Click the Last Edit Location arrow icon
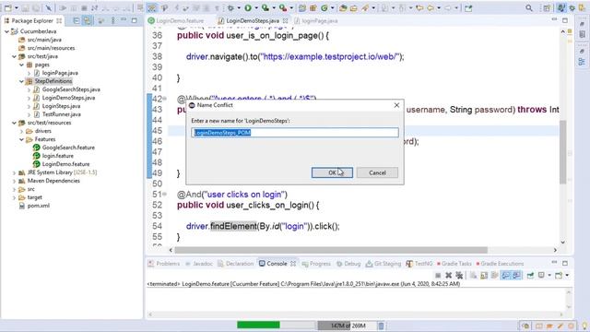The width and height of the screenshot is (590, 332). [419, 8]
